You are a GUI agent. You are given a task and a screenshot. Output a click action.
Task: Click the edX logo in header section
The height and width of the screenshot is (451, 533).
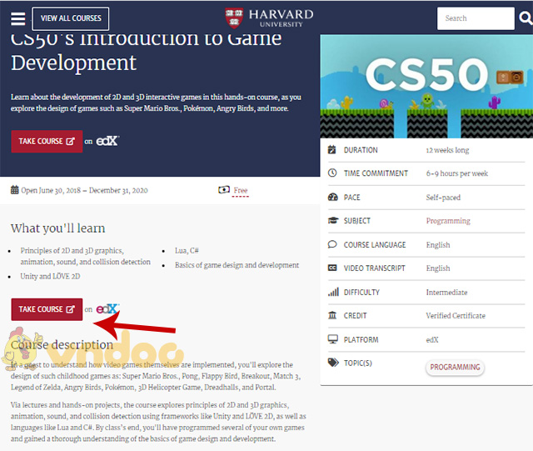pos(107,141)
